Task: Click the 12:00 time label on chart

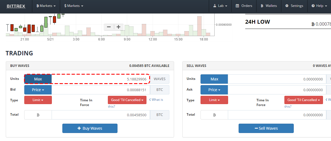Action: tap(153, 39)
